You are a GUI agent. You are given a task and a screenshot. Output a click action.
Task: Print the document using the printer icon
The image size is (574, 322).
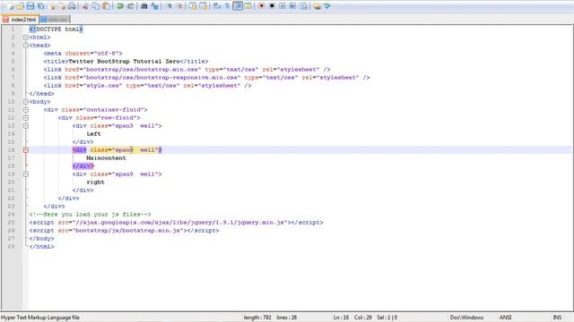pyautogui.click(x=72, y=6)
